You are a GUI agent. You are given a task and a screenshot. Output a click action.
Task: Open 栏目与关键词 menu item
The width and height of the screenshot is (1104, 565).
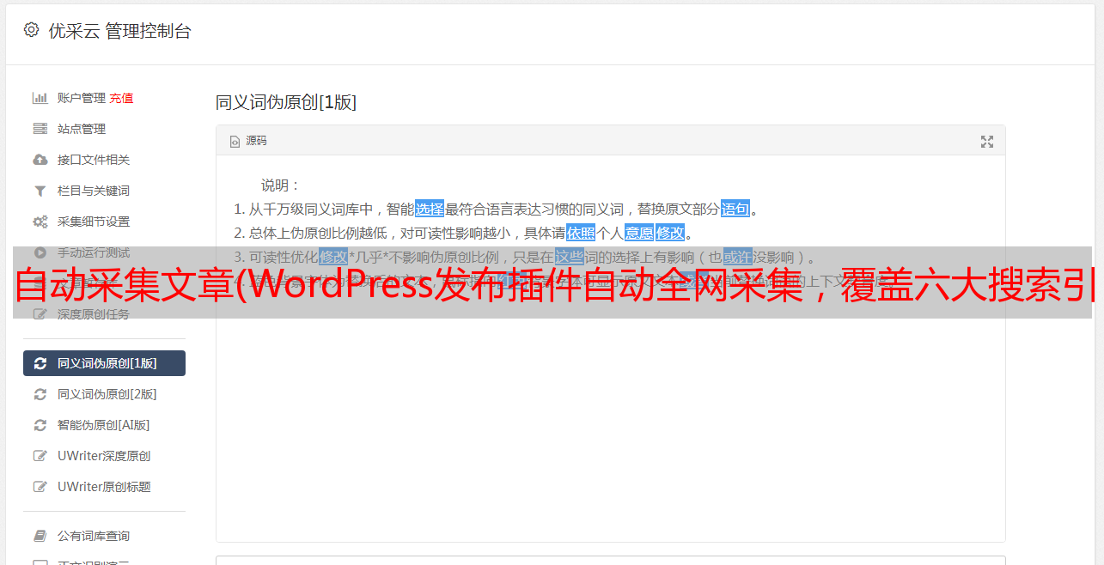(94, 191)
